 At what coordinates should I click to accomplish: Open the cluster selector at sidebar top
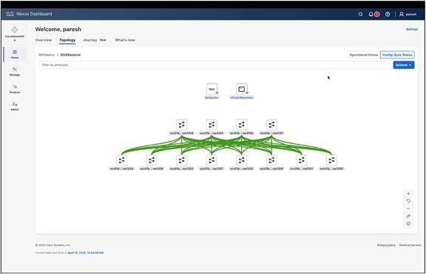tap(15, 34)
